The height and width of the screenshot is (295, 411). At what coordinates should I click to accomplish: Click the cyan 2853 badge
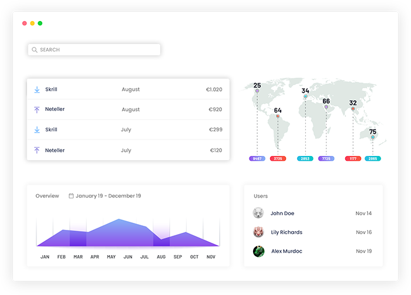(305, 159)
